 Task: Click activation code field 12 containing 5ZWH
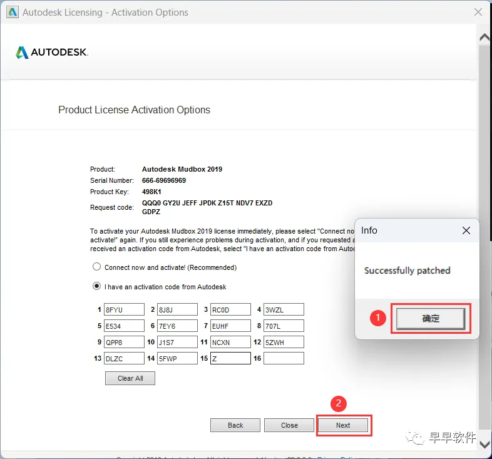(x=284, y=342)
